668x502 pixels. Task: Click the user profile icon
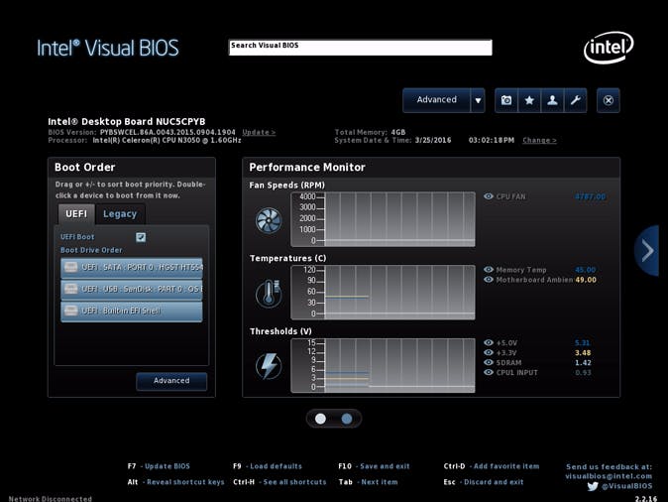(x=552, y=100)
